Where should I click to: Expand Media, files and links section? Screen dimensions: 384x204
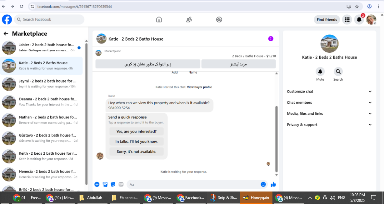click(329, 114)
